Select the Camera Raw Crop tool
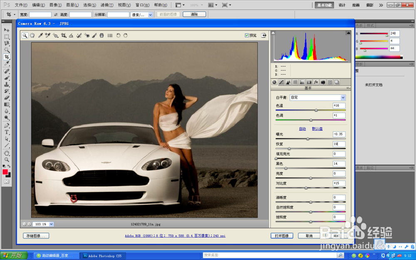The image size is (416, 260). (x=64, y=35)
